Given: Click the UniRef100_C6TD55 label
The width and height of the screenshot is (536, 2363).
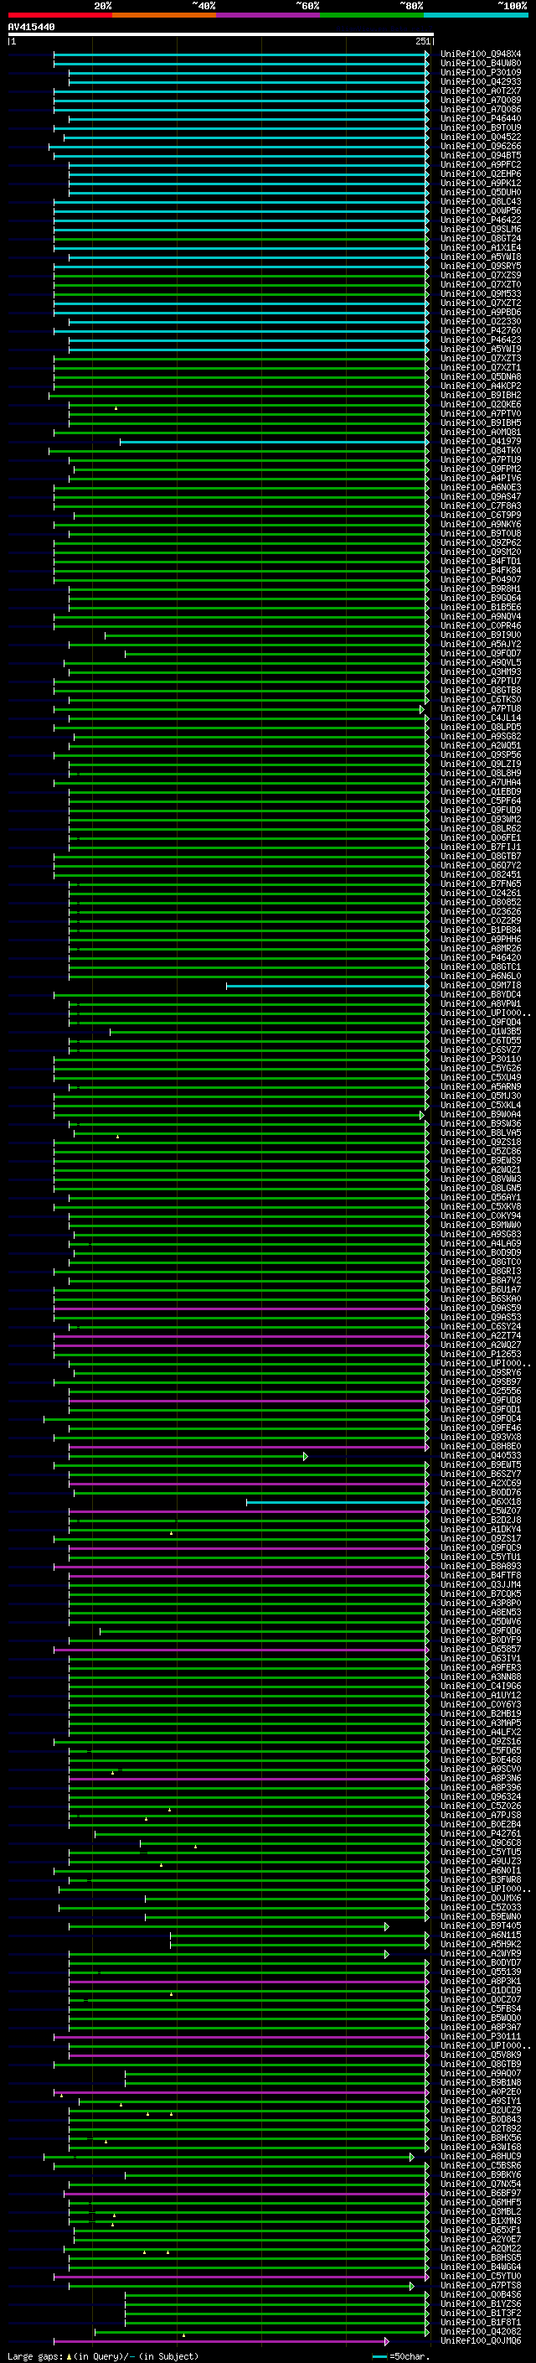Looking at the screenshot, I should click(481, 1040).
